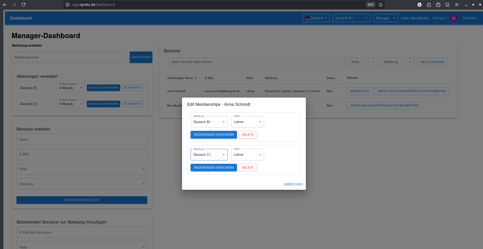This screenshot has height=249, width=483.
Task: Open Abteilung dropdown showing Deutsch C1 in dialog
Action: coord(209,155)
